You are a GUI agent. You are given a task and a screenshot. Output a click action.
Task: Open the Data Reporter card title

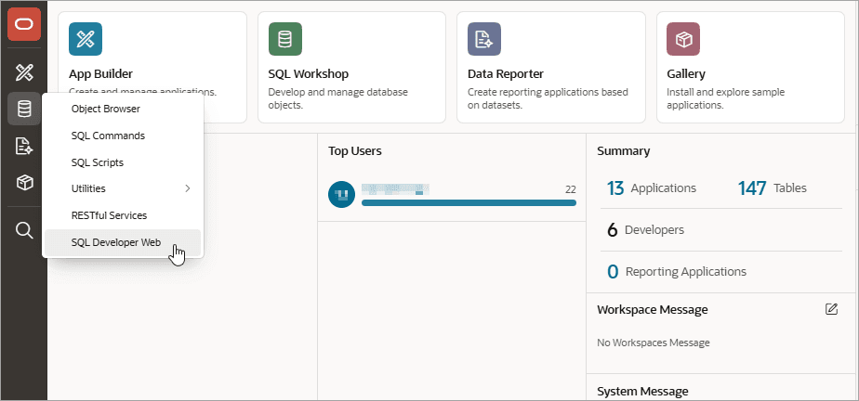506,74
